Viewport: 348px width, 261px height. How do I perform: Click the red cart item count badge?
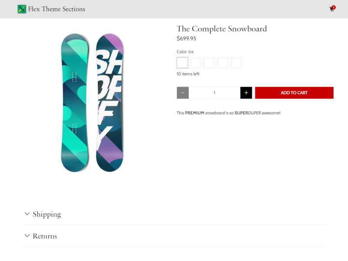tap(334, 7)
